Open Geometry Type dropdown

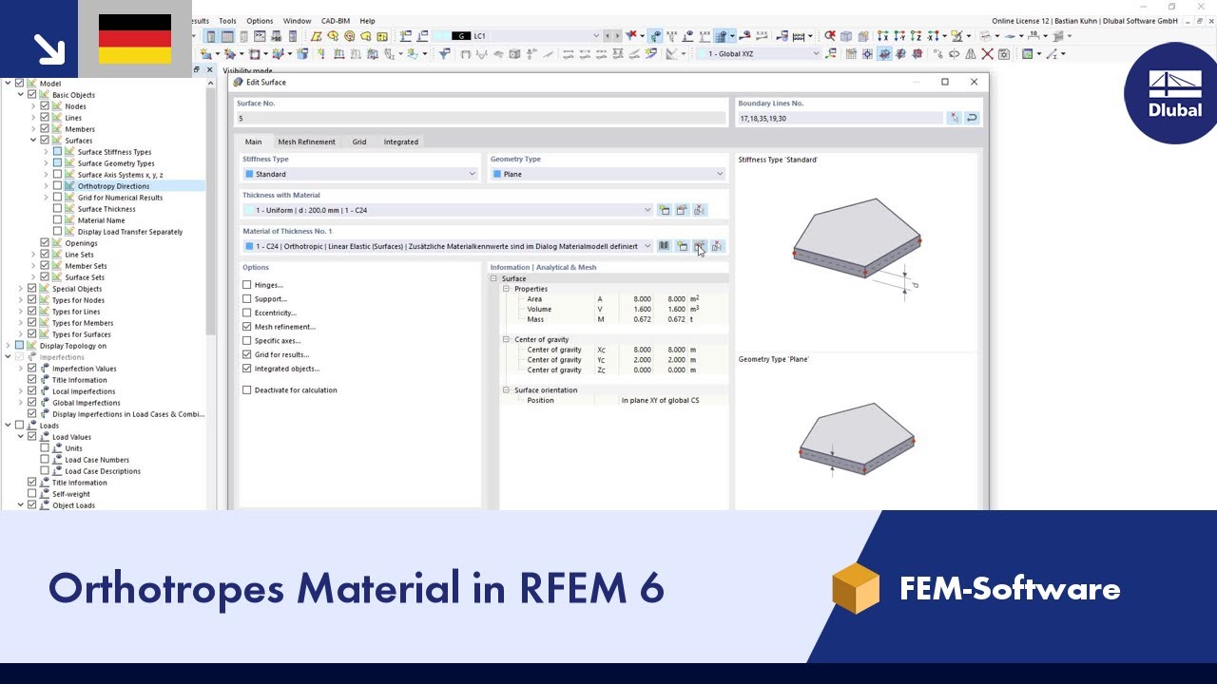point(720,174)
